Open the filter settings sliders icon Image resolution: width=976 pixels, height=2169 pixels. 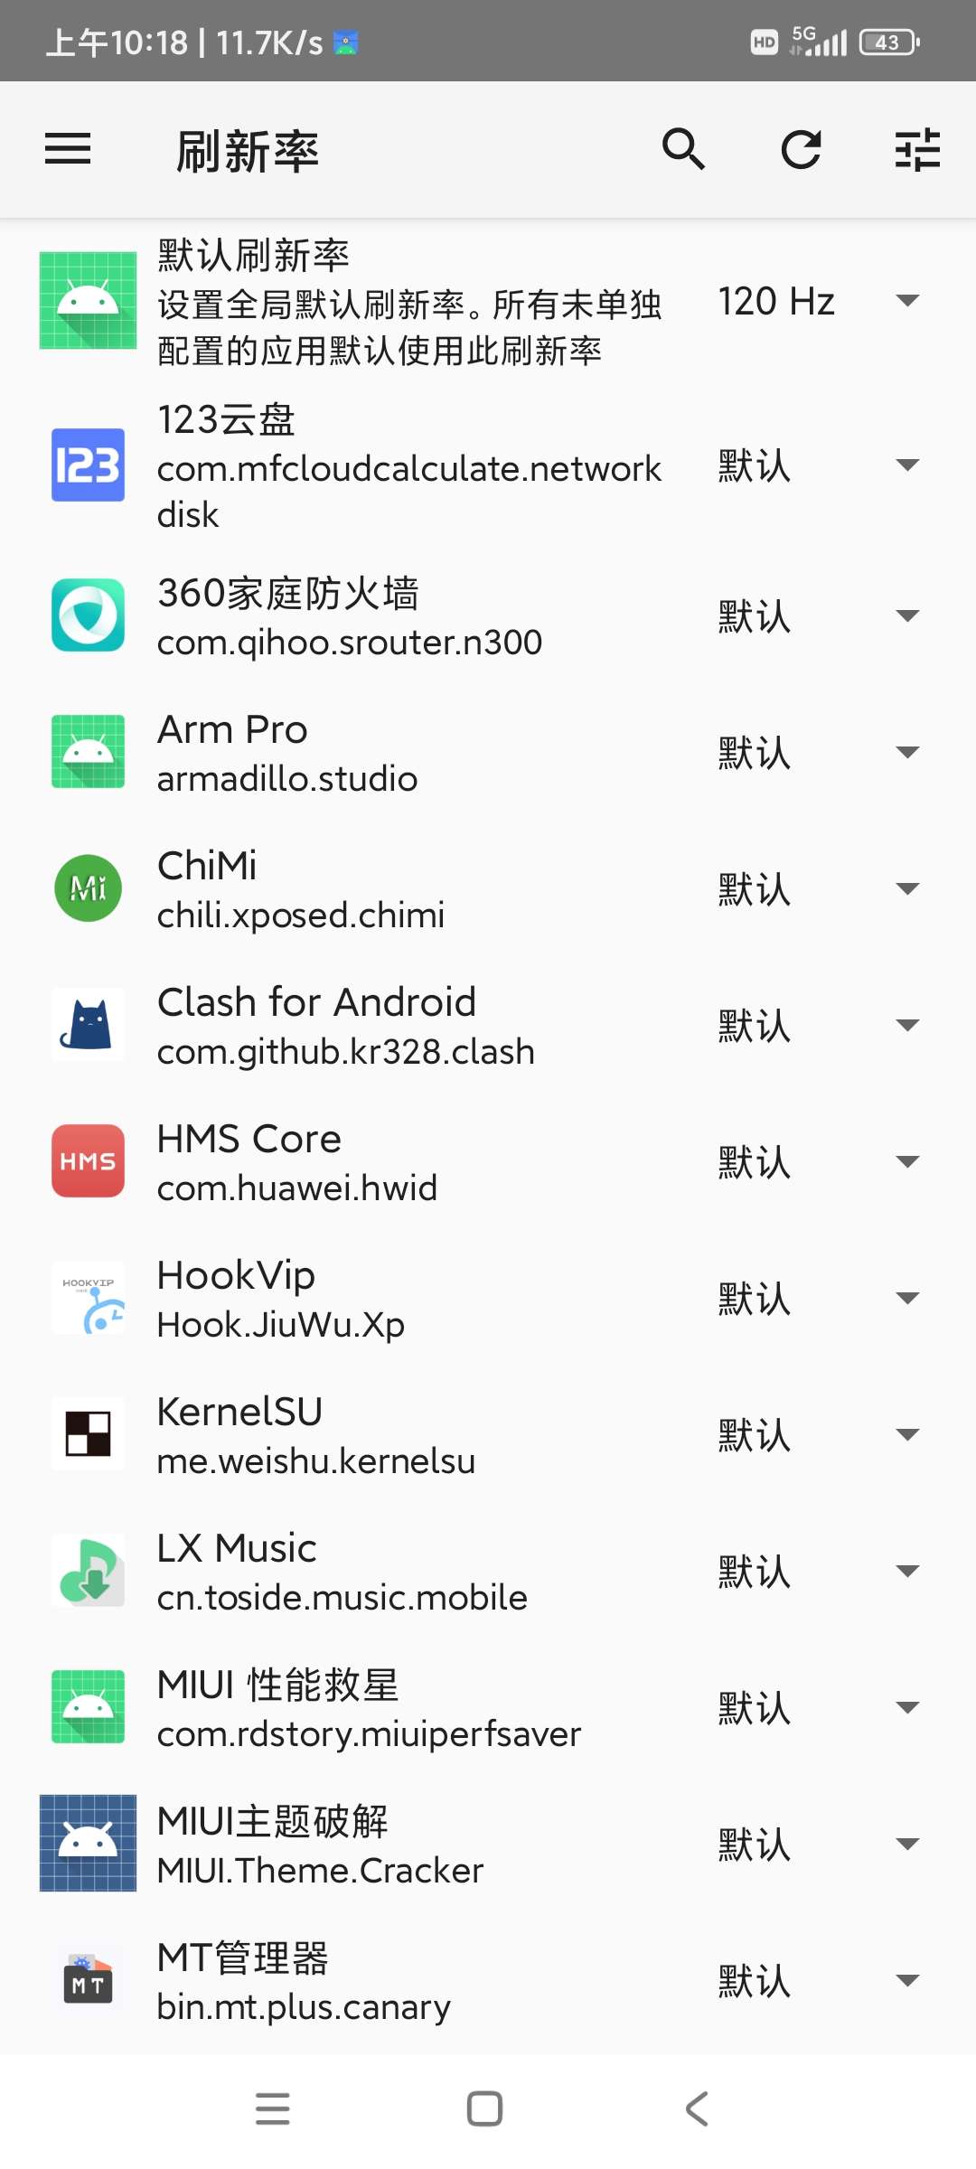pyautogui.click(x=917, y=149)
